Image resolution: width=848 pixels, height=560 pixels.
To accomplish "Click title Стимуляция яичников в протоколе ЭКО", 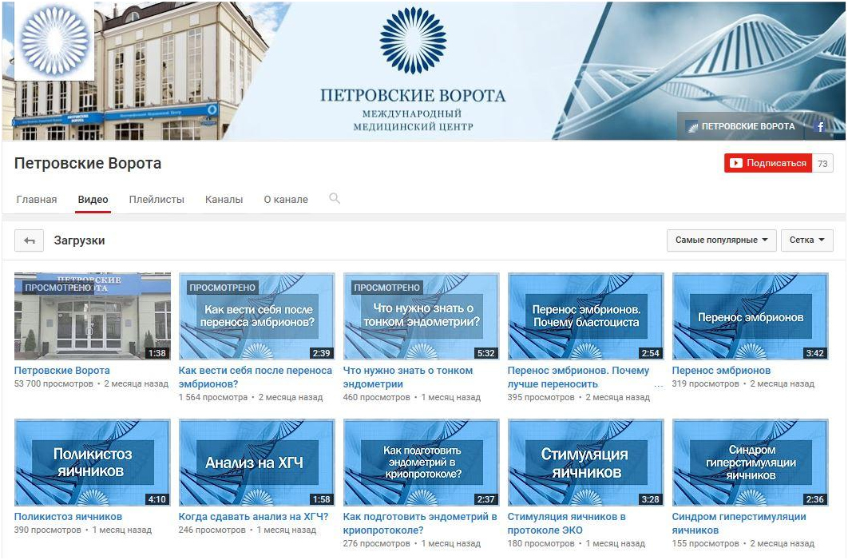I will [x=567, y=523].
